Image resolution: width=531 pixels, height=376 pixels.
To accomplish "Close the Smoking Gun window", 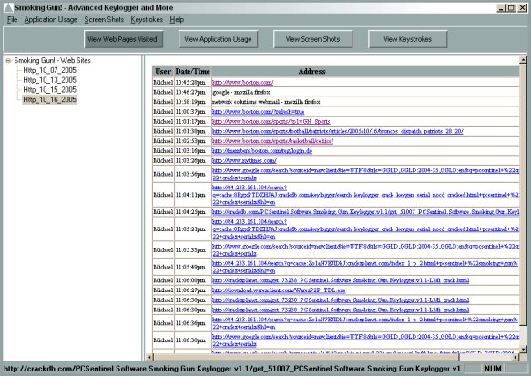I will tap(523, 8).
